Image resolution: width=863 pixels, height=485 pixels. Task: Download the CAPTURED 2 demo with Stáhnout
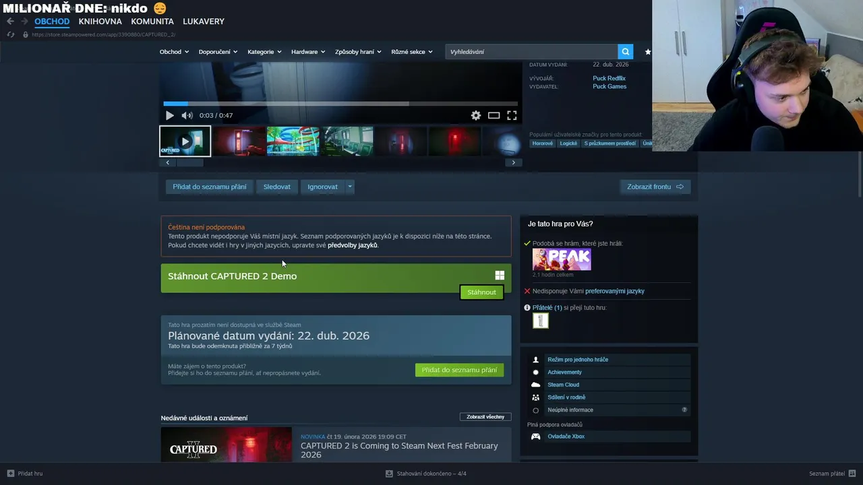pyautogui.click(x=481, y=292)
